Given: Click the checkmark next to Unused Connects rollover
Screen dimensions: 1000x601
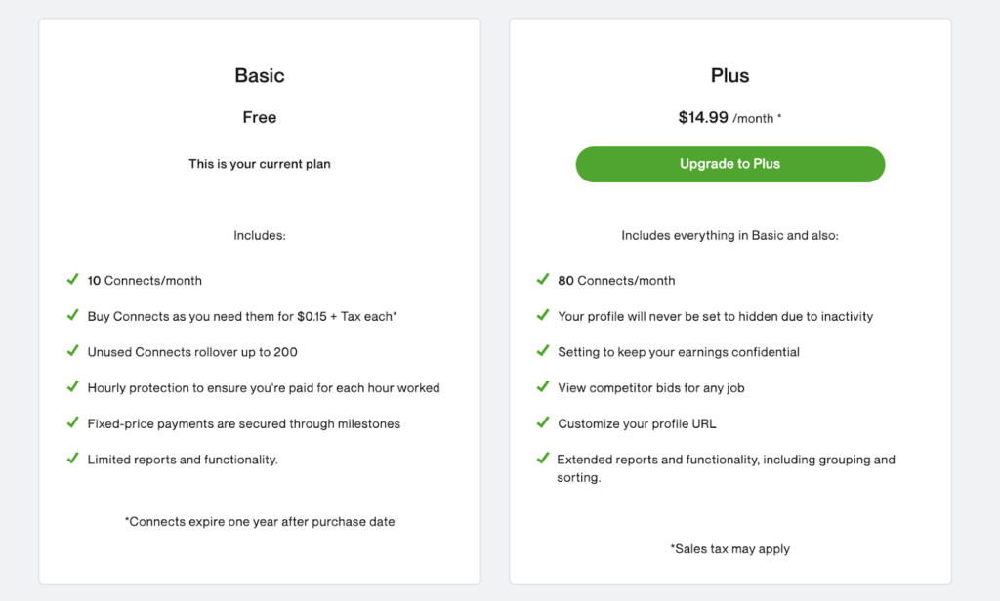Looking at the screenshot, I should [72, 350].
